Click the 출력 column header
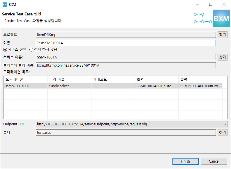 (x=200, y=79)
